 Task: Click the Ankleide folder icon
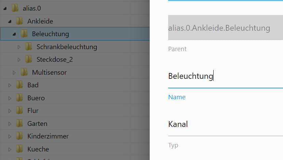[x=19, y=21]
